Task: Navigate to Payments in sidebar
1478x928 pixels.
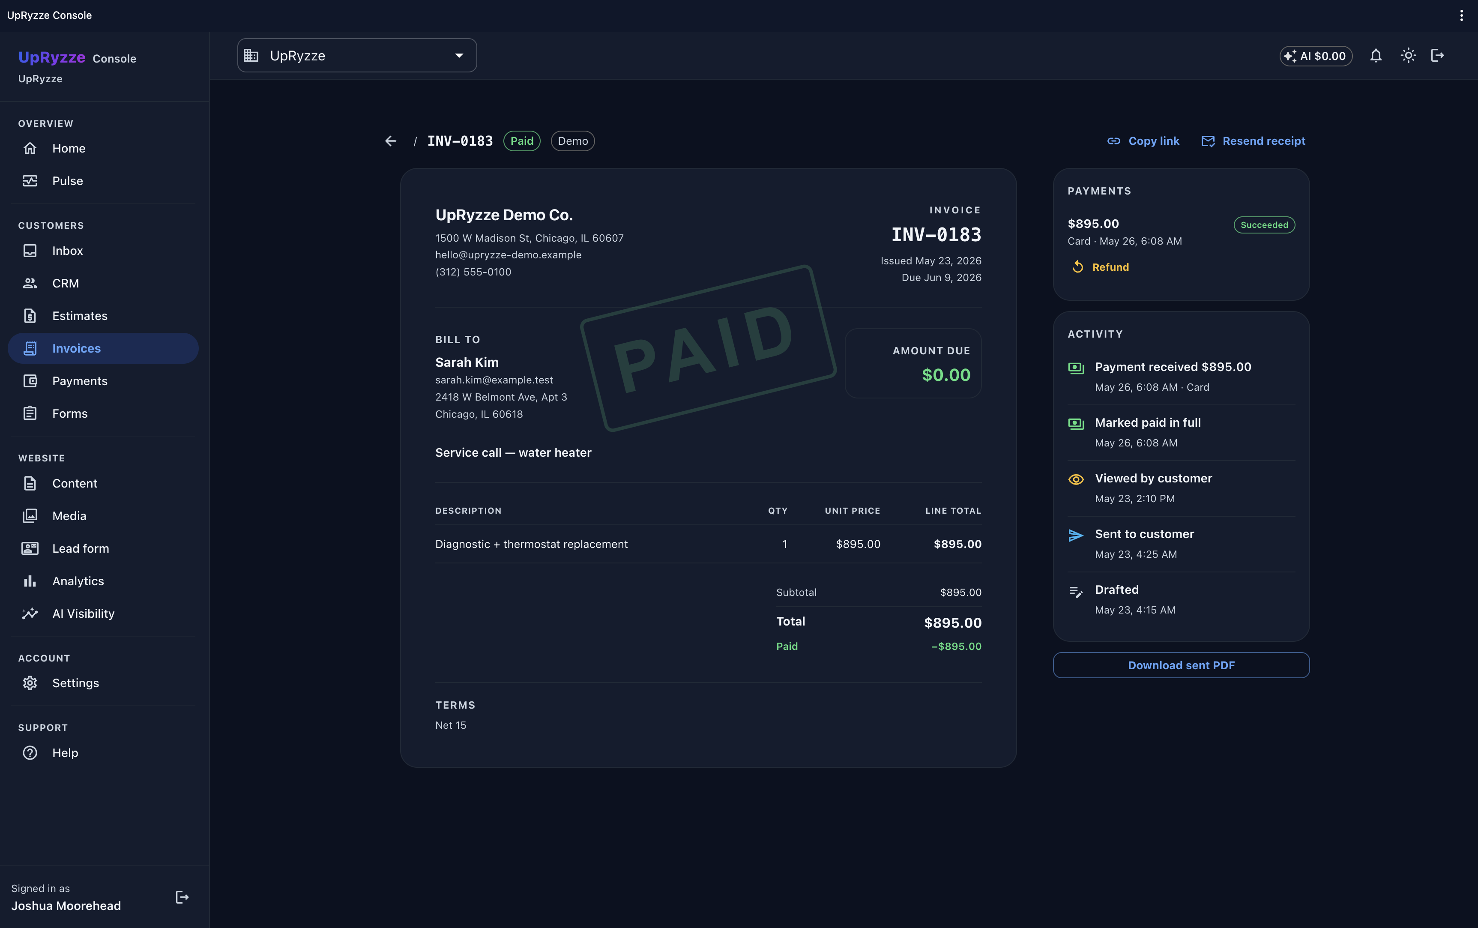Action: coord(103,380)
